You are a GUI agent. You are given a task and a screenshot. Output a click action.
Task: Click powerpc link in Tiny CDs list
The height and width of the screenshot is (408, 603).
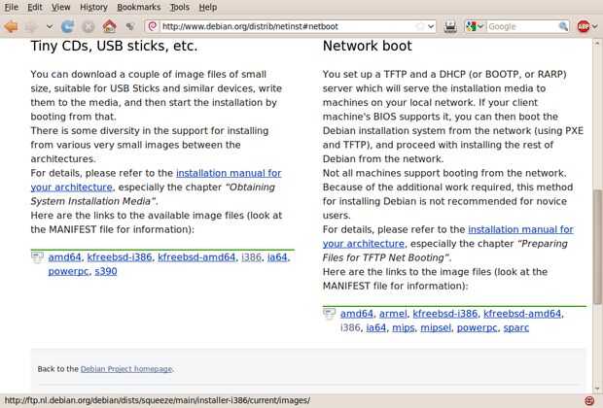click(68, 272)
